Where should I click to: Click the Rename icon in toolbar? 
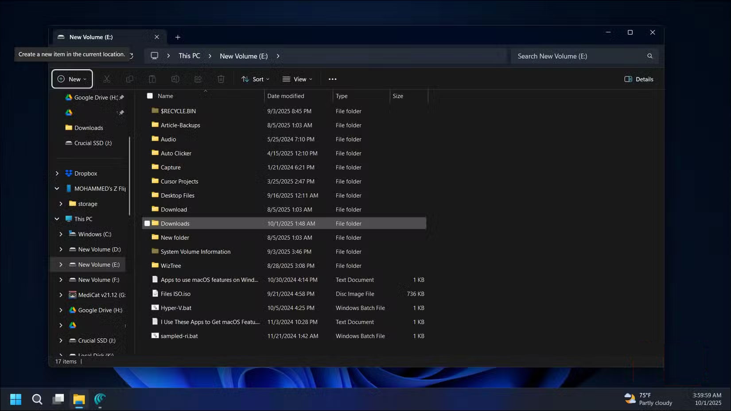175,79
